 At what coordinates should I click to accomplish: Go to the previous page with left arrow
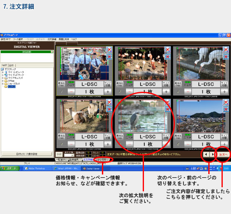[206, 154]
